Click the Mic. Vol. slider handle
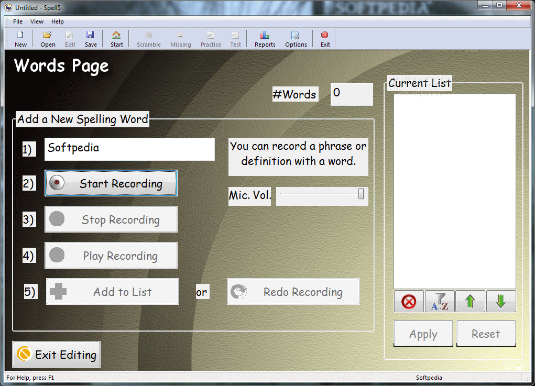Viewport: 535px width, 386px height. (361, 194)
